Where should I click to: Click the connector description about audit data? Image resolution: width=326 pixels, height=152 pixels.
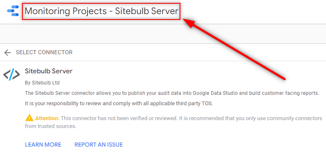click(172, 93)
